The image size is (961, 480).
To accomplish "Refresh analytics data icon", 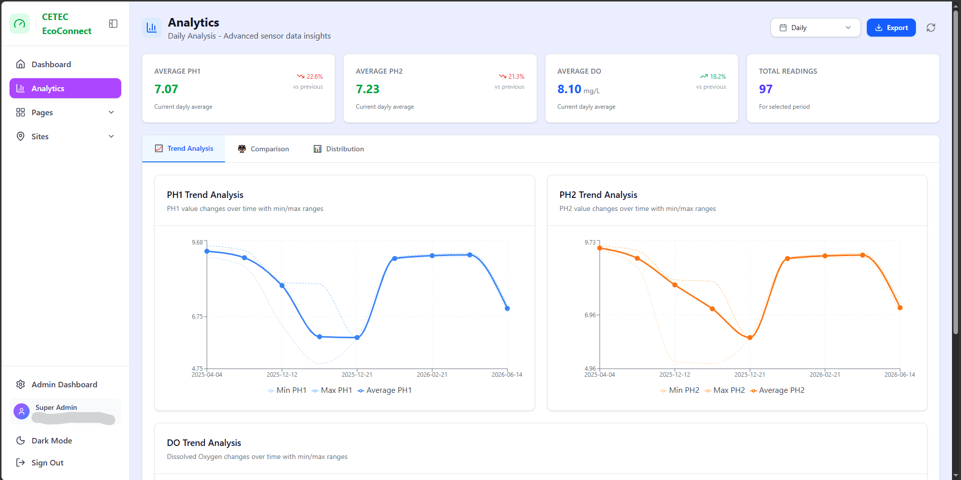I will 931,28.
